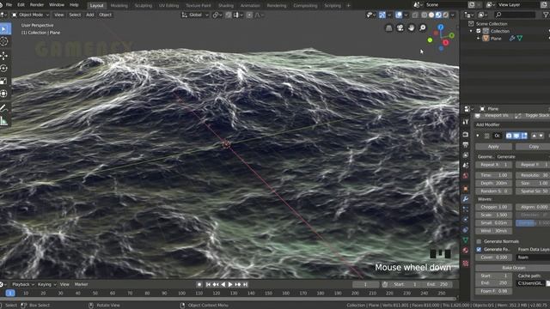Open the Playback dropdown in timeline
This screenshot has height=309, width=550.
pyautogui.click(x=23, y=284)
